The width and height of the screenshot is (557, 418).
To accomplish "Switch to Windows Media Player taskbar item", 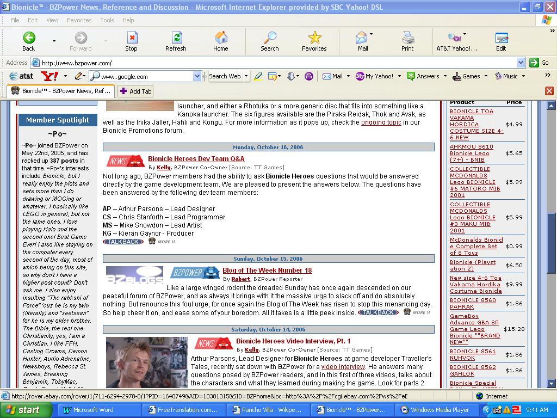I will coord(436,410).
